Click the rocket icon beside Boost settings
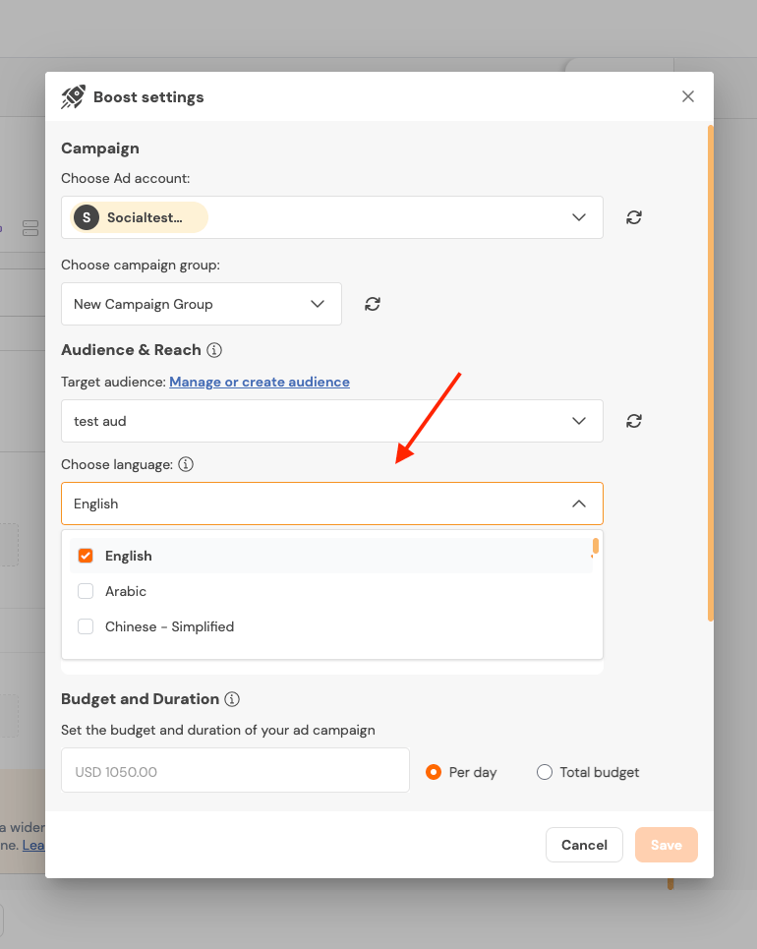 73,96
